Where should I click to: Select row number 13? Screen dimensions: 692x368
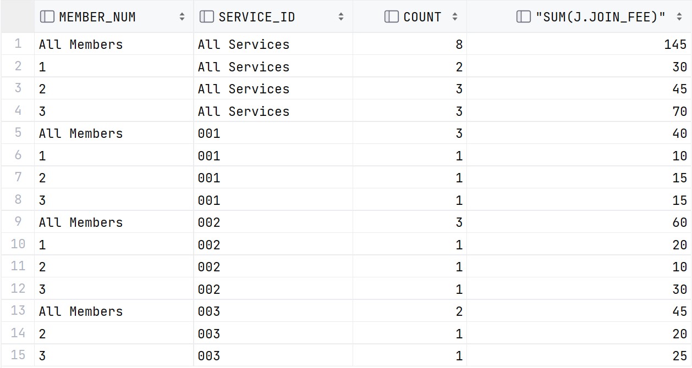click(x=18, y=311)
